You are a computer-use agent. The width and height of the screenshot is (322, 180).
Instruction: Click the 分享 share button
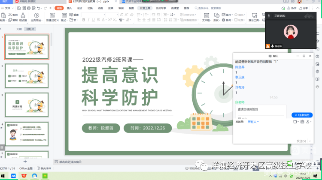tap(304, 8)
